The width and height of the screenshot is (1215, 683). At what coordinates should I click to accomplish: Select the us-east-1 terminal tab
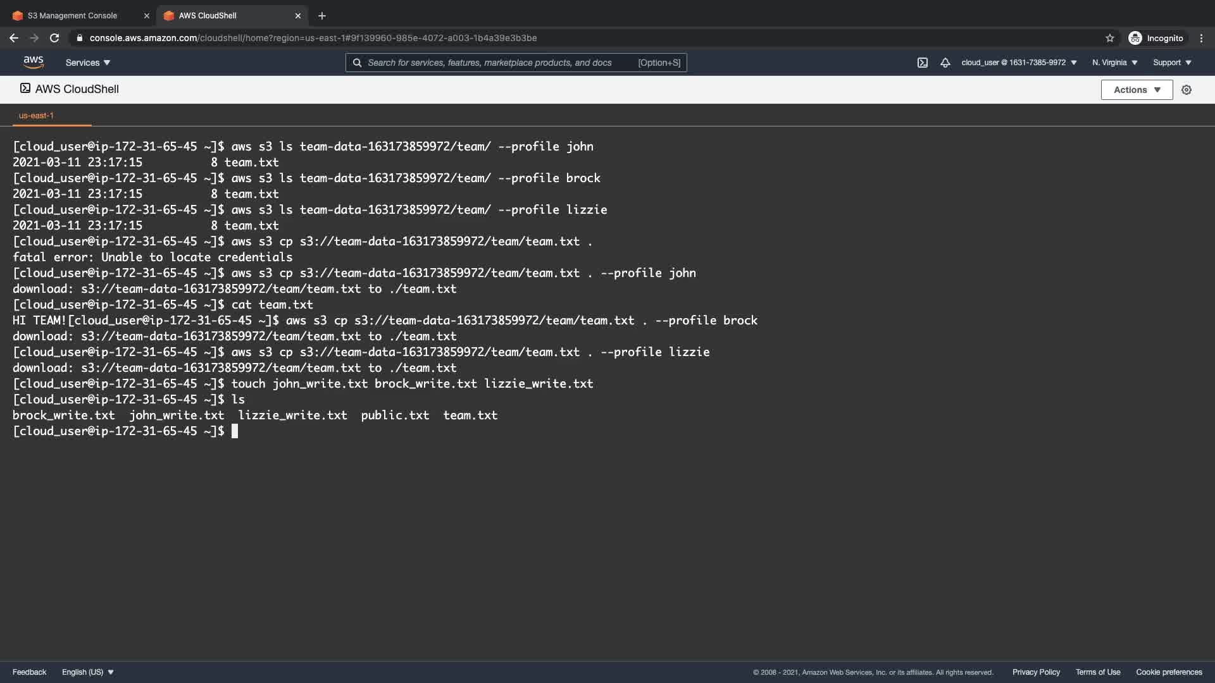point(36,116)
